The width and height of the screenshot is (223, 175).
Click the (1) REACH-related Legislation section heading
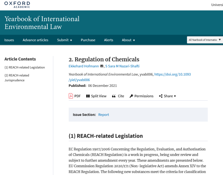pos(106,136)
